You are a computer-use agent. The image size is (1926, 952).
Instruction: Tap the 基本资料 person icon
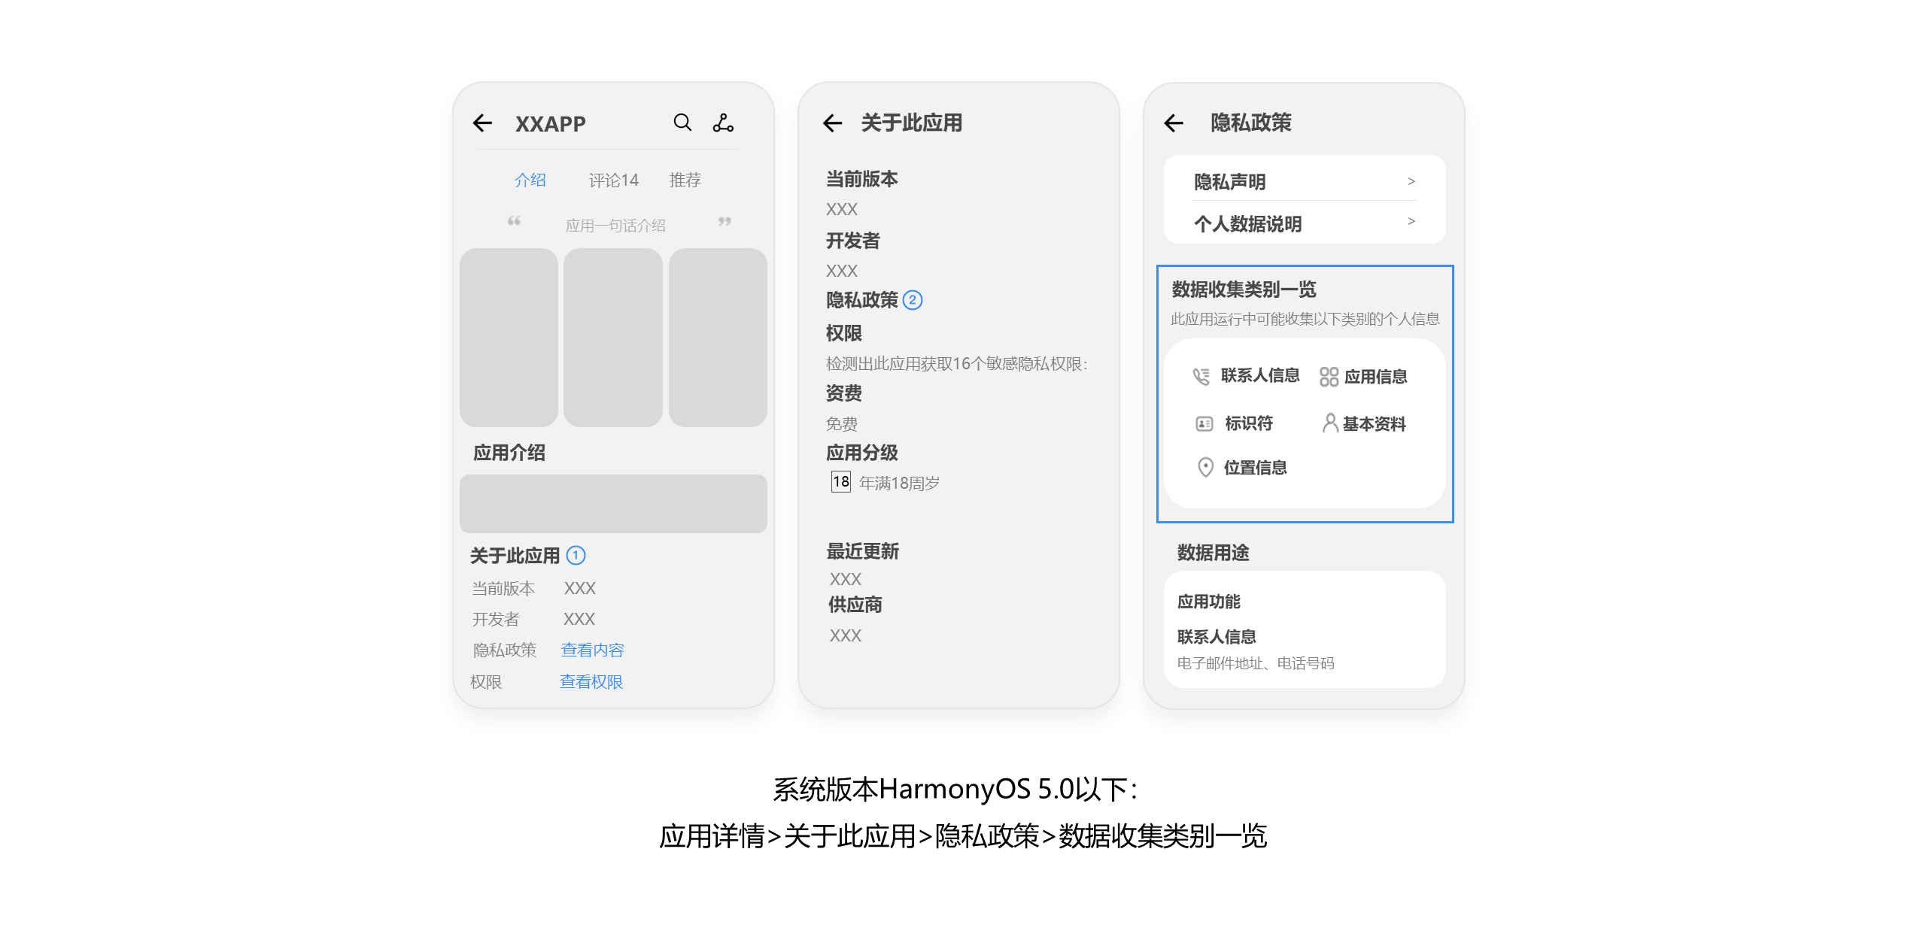click(1330, 423)
